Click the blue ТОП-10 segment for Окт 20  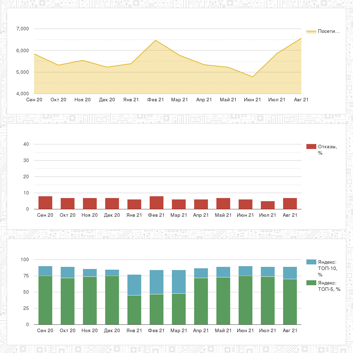tap(67, 273)
